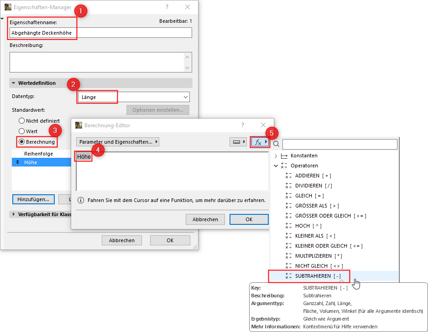Screen dimensions: 428x332
Task: Open the Datentyp dropdown showing Länge
Action: [x=134, y=97]
